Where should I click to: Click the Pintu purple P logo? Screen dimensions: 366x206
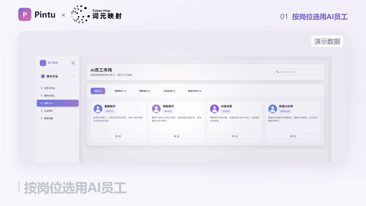pos(25,14)
